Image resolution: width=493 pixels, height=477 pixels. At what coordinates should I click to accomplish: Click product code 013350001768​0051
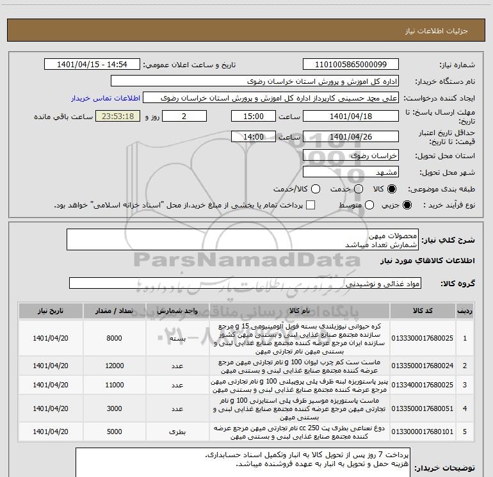pyautogui.click(x=423, y=408)
